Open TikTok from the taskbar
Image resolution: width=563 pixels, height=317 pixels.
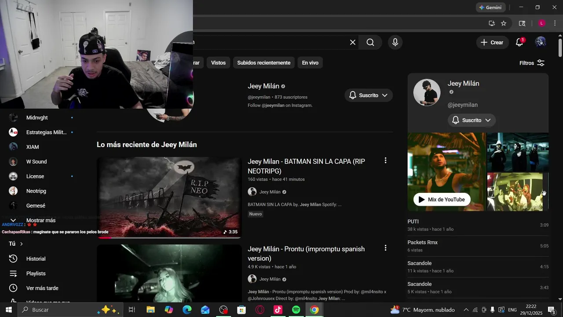point(278,310)
